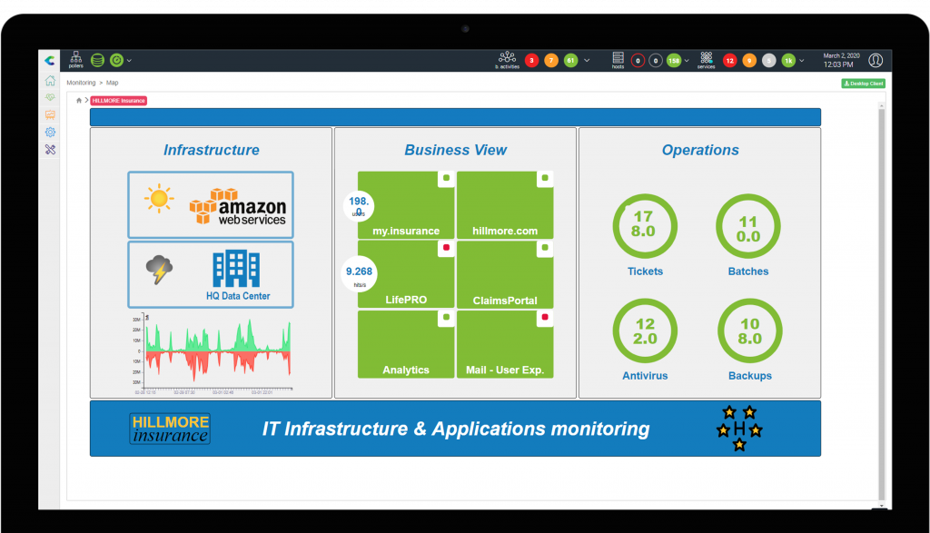The height and width of the screenshot is (533, 930).
Task: Click the green database status icon
Action: [x=97, y=60]
